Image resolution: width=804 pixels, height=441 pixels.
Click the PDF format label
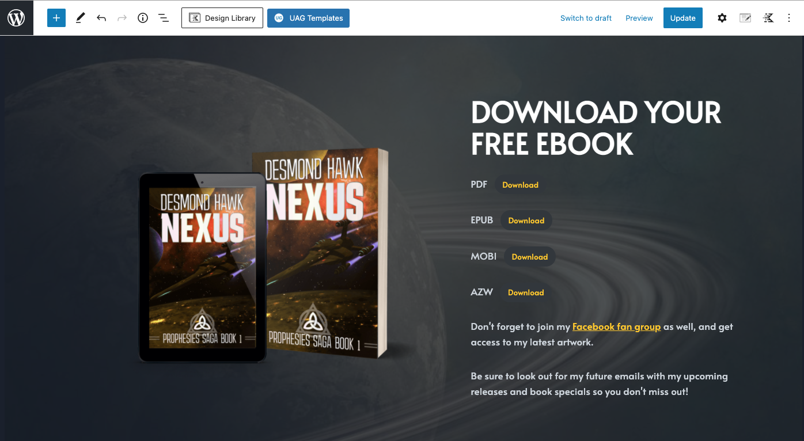coord(479,184)
